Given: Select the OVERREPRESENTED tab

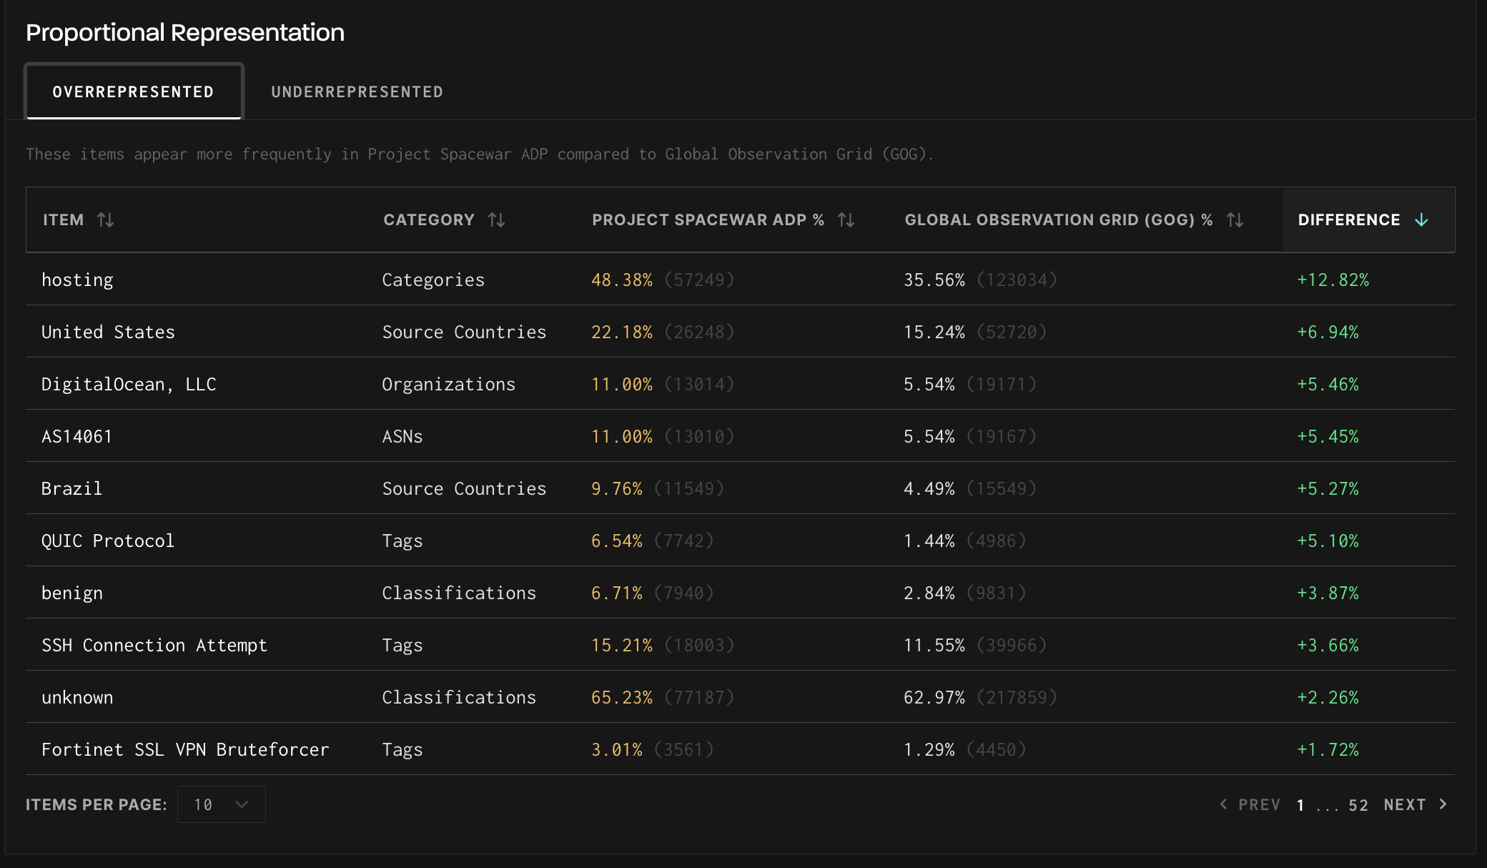Looking at the screenshot, I should [x=134, y=92].
